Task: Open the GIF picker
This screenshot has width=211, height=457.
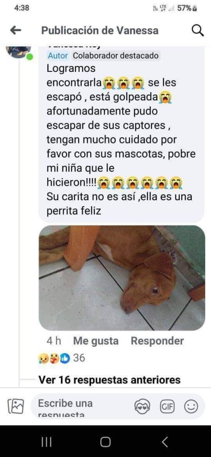Action: pyautogui.click(x=167, y=406)
